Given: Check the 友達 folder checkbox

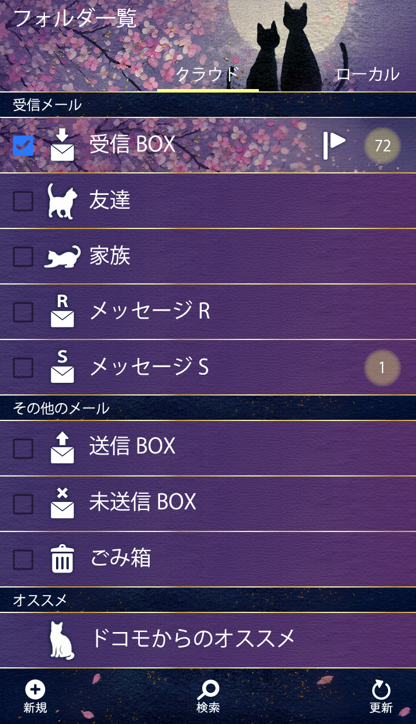Looking at the screenshot, I should [23, 201].
